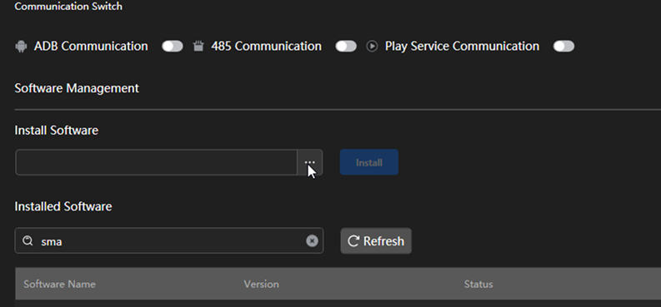Click the Version column header
The image size is (661, 307).
[x=262, y=285]
